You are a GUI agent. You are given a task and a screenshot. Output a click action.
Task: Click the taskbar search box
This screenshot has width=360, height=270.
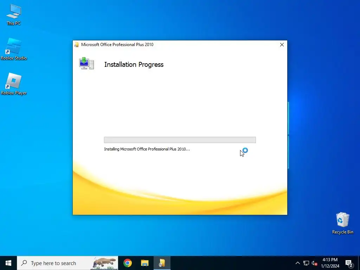click(67, 263)
